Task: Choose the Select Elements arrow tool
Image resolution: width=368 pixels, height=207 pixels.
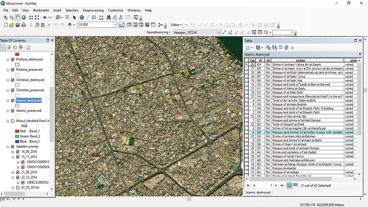Action: click(75, 18)
